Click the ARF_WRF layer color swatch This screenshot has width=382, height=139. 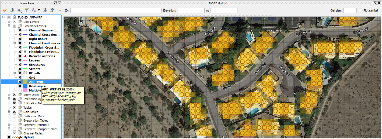pos(25,82)
